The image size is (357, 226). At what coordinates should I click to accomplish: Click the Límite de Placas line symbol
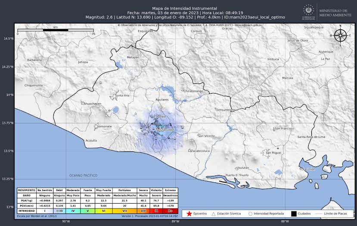320,213
